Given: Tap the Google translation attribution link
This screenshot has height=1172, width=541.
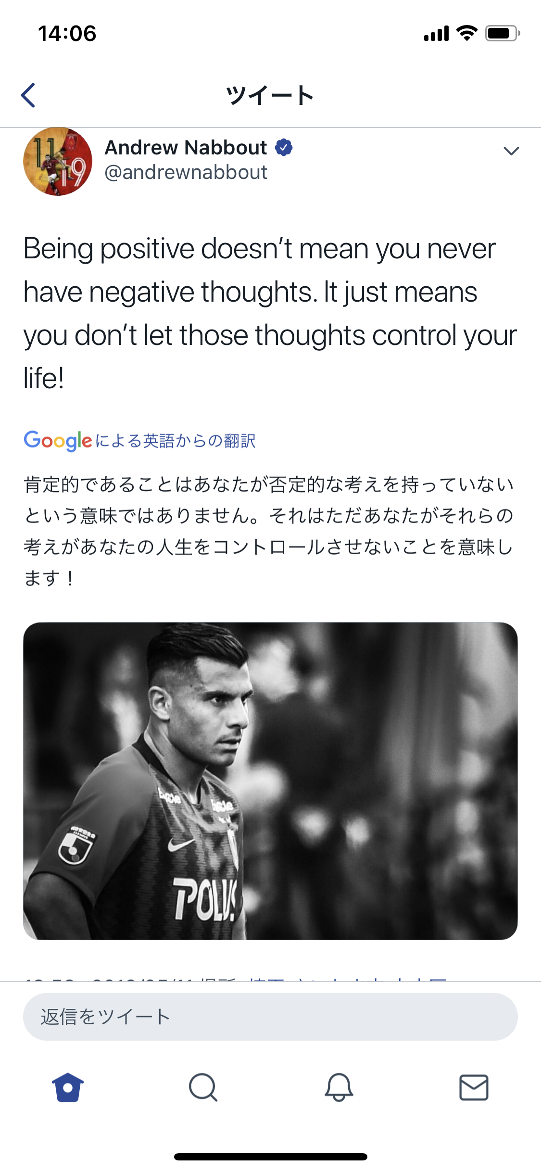Looking at the screenshot, I should click(x=139, y=441).
